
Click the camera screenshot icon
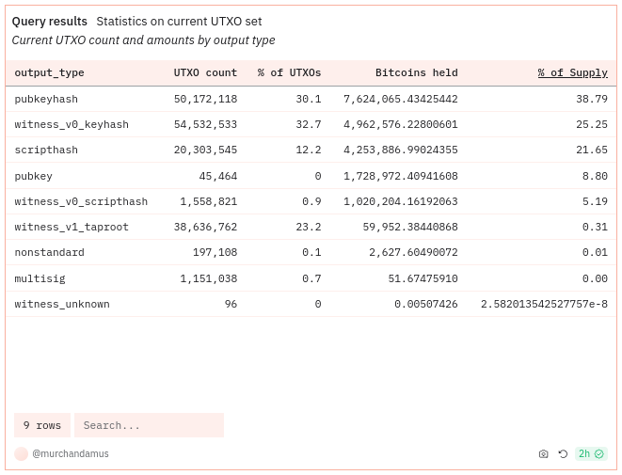pyautogui.click(x=543, y=454)
